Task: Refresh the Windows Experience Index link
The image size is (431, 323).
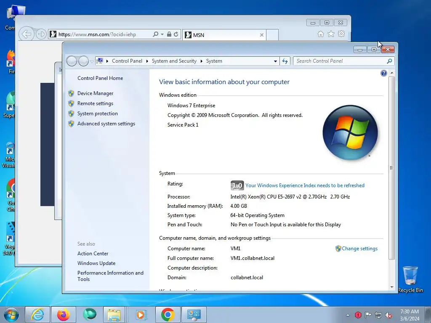Action: click(305, 185)
